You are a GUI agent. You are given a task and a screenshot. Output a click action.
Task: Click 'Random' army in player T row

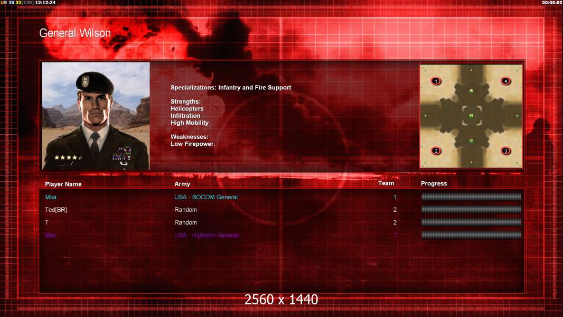[185, 222]
